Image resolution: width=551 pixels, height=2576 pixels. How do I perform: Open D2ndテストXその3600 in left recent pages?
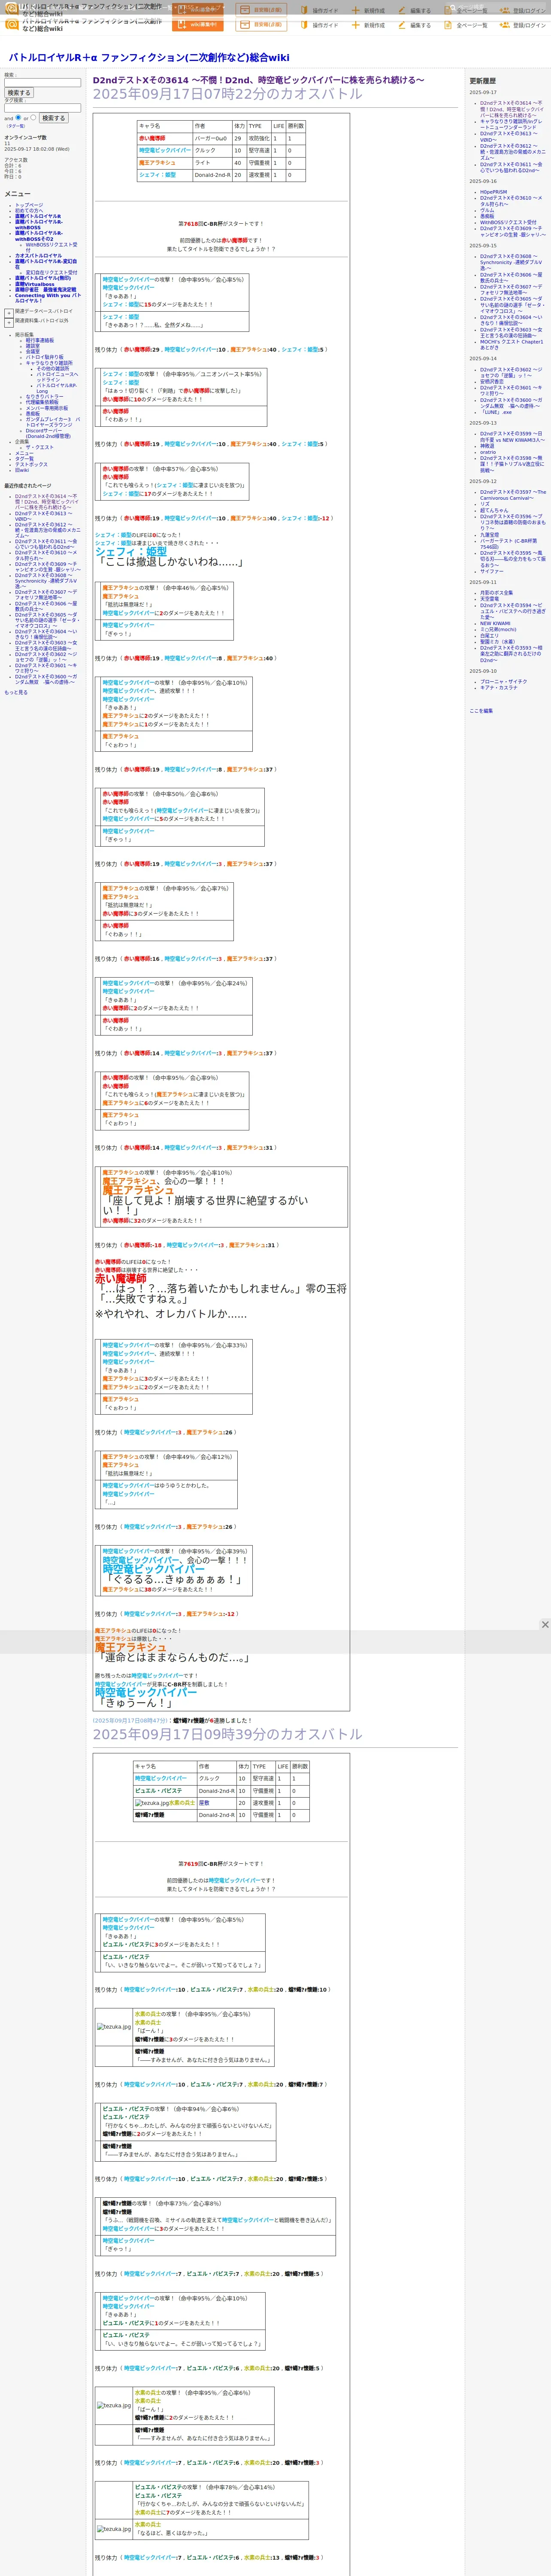(x=46, y=680)
